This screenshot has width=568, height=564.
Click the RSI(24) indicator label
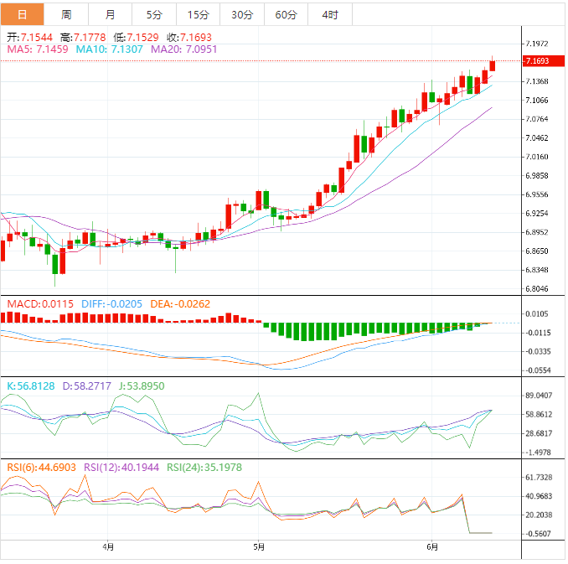click(x=201, y=468)
